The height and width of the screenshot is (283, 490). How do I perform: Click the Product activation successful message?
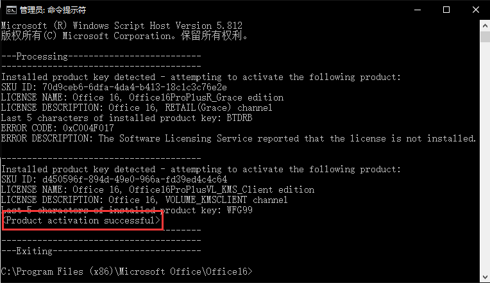point(82,220)
